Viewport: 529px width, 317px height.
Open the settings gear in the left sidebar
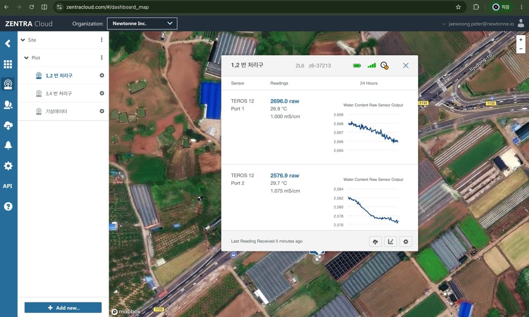coord(8,166)
